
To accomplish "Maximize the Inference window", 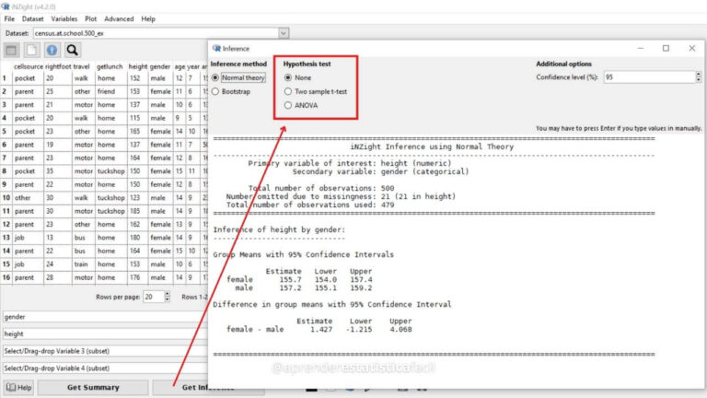I will (x=666, y=48).
